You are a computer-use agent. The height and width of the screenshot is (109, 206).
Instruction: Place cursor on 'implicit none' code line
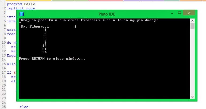tap(21, 8)
